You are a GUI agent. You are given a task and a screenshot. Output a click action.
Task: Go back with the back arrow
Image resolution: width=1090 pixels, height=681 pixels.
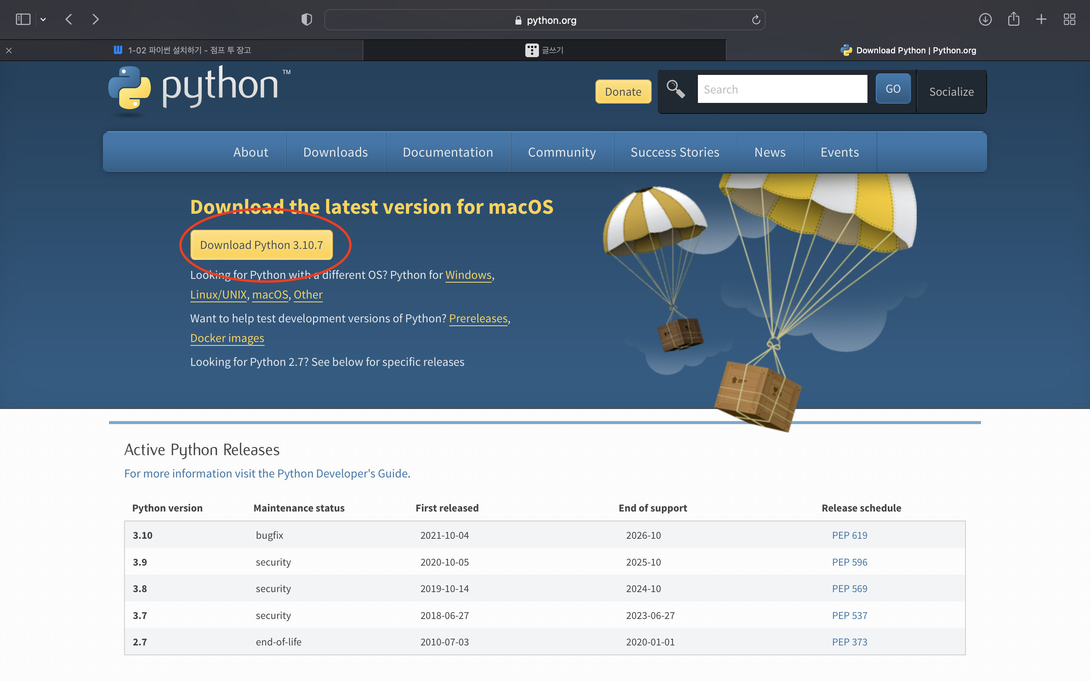[69, 19]
